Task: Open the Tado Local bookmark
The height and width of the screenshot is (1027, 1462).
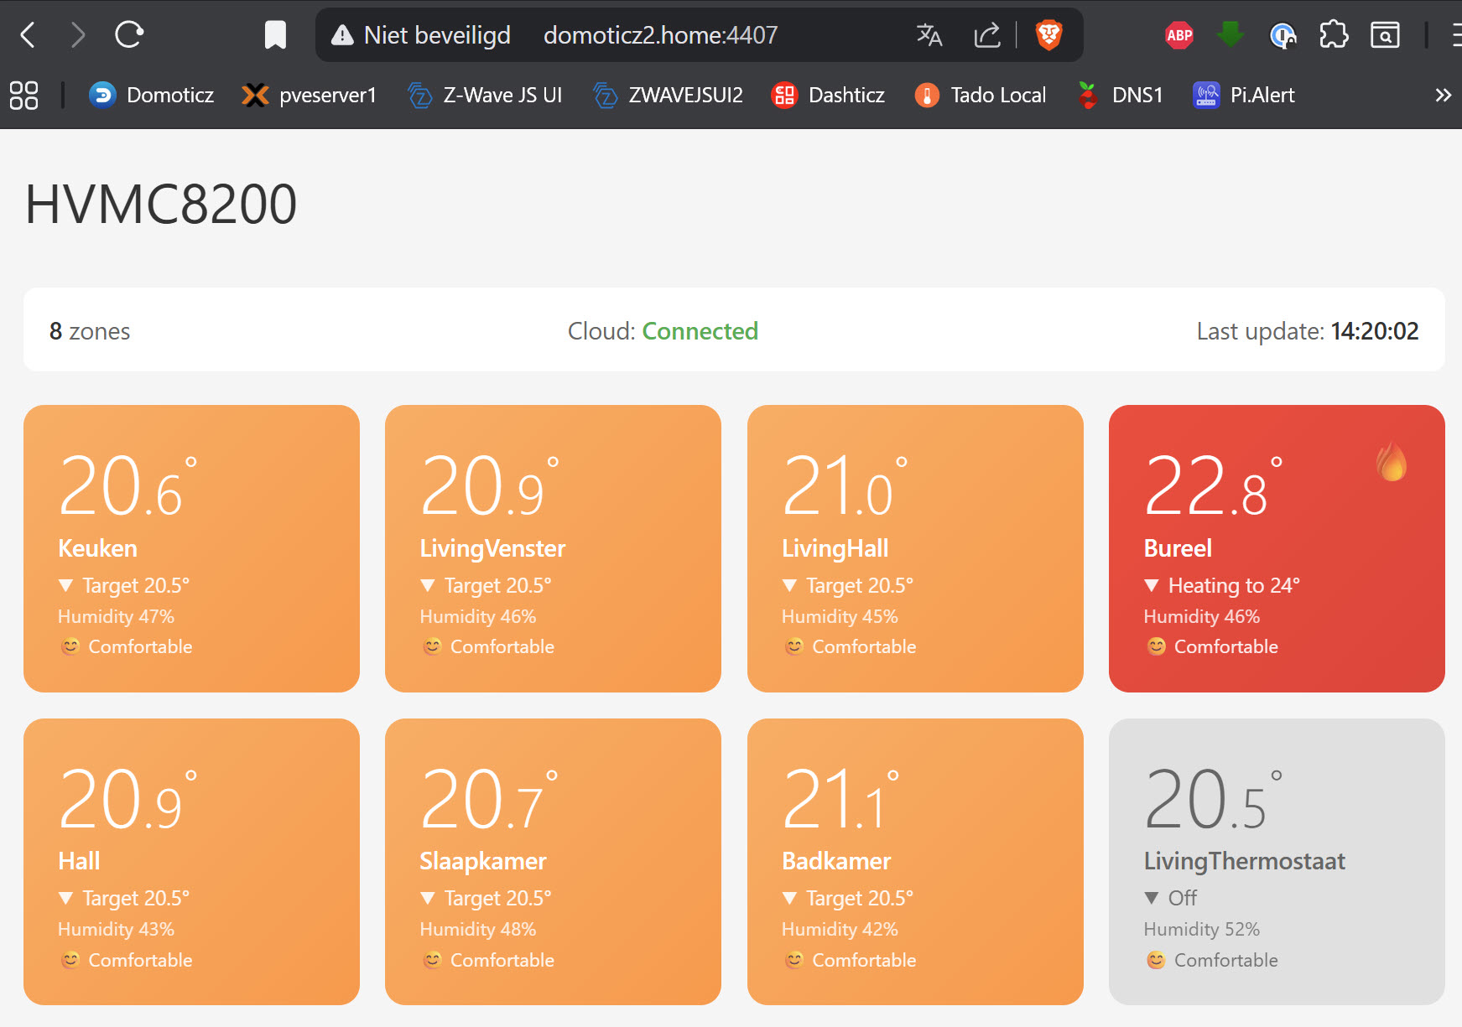Action: coord(981,96)
